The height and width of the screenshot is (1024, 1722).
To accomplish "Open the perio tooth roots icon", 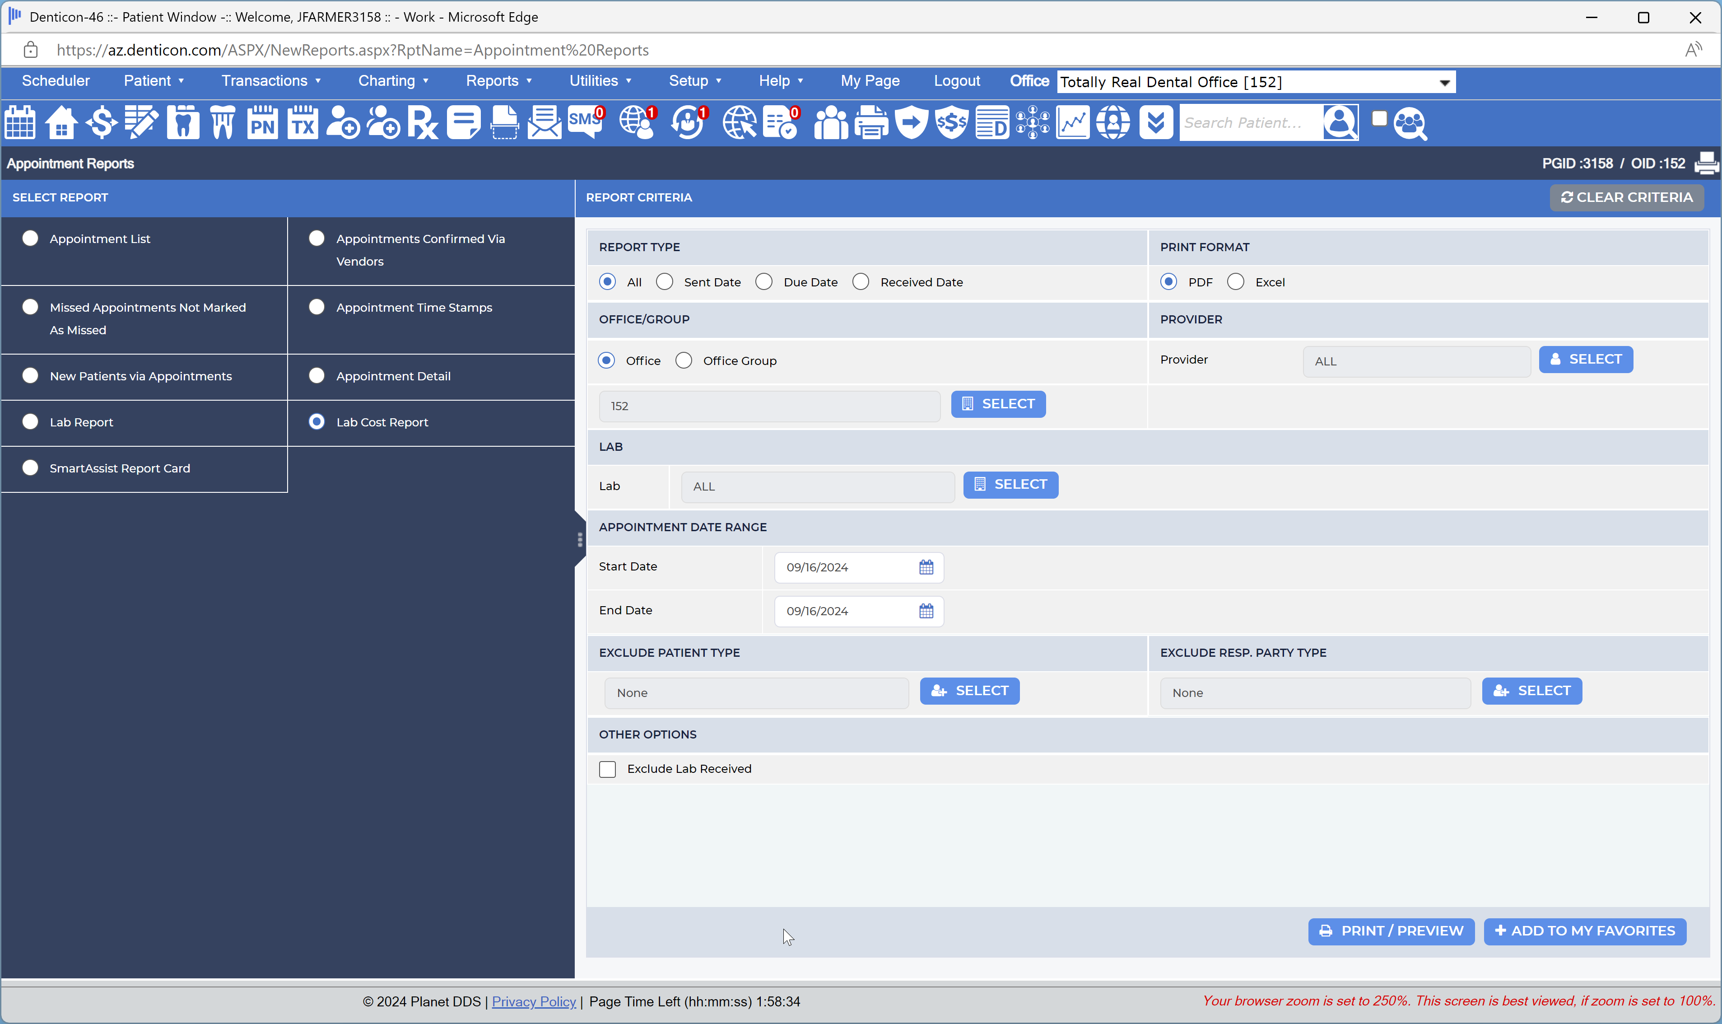I will click(x=223, y=123).
